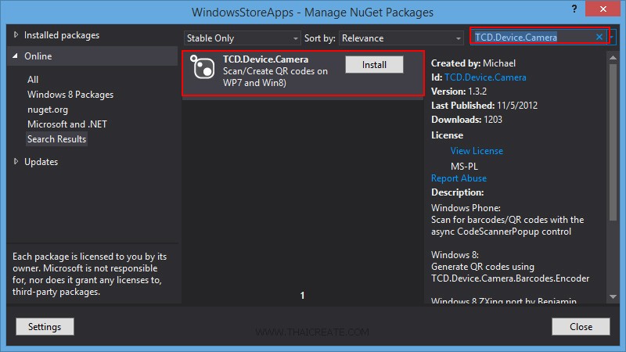Image resolution: width=626 pixels, height=352 pixels.
Task: Click the MS-PL license text
Action: click(464, 166)
